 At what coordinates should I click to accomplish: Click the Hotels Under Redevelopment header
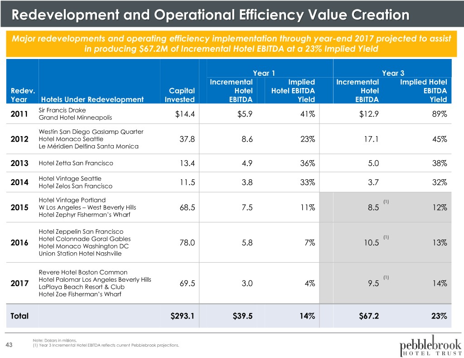[x=92, y=100]
